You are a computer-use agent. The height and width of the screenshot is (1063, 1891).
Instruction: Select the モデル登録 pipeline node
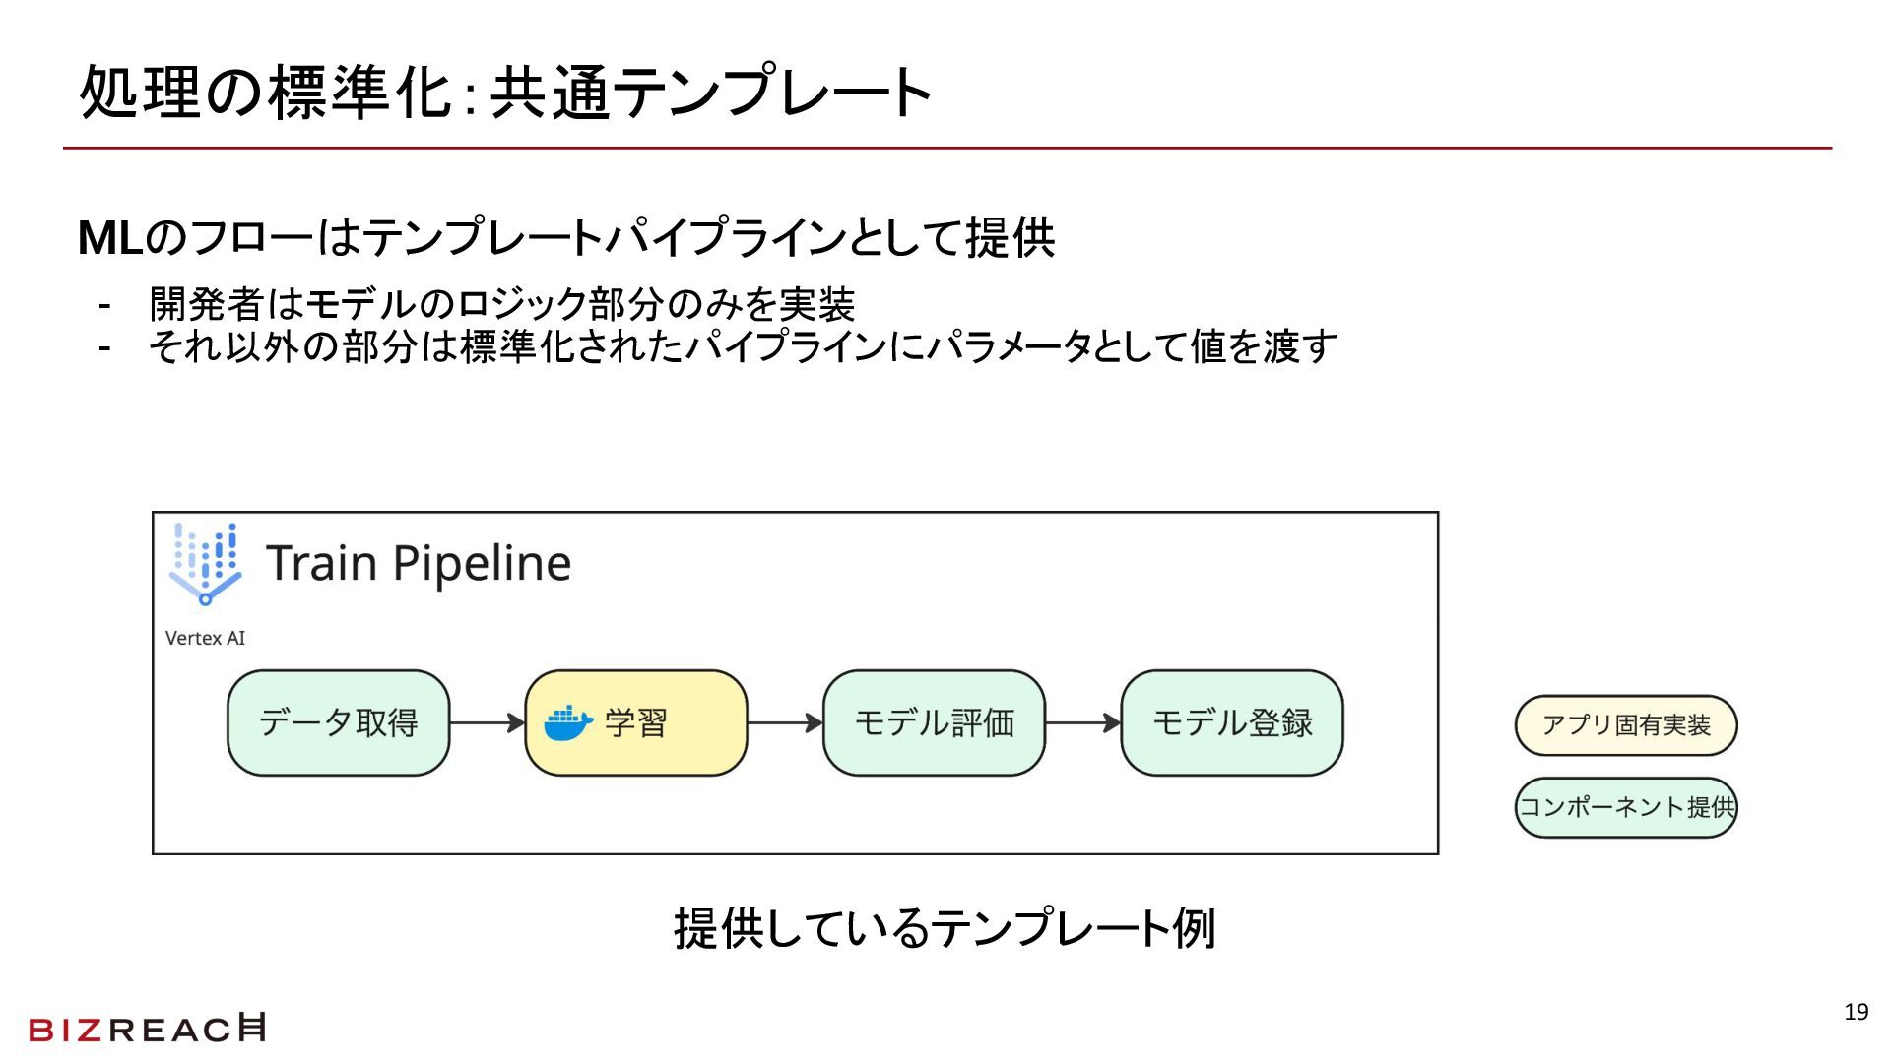(1232, 723)
